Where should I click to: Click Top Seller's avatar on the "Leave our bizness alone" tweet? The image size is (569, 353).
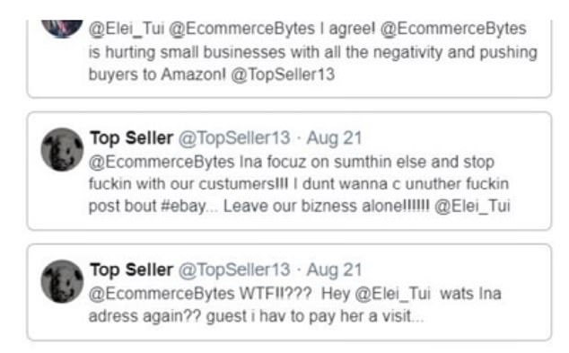62,150
